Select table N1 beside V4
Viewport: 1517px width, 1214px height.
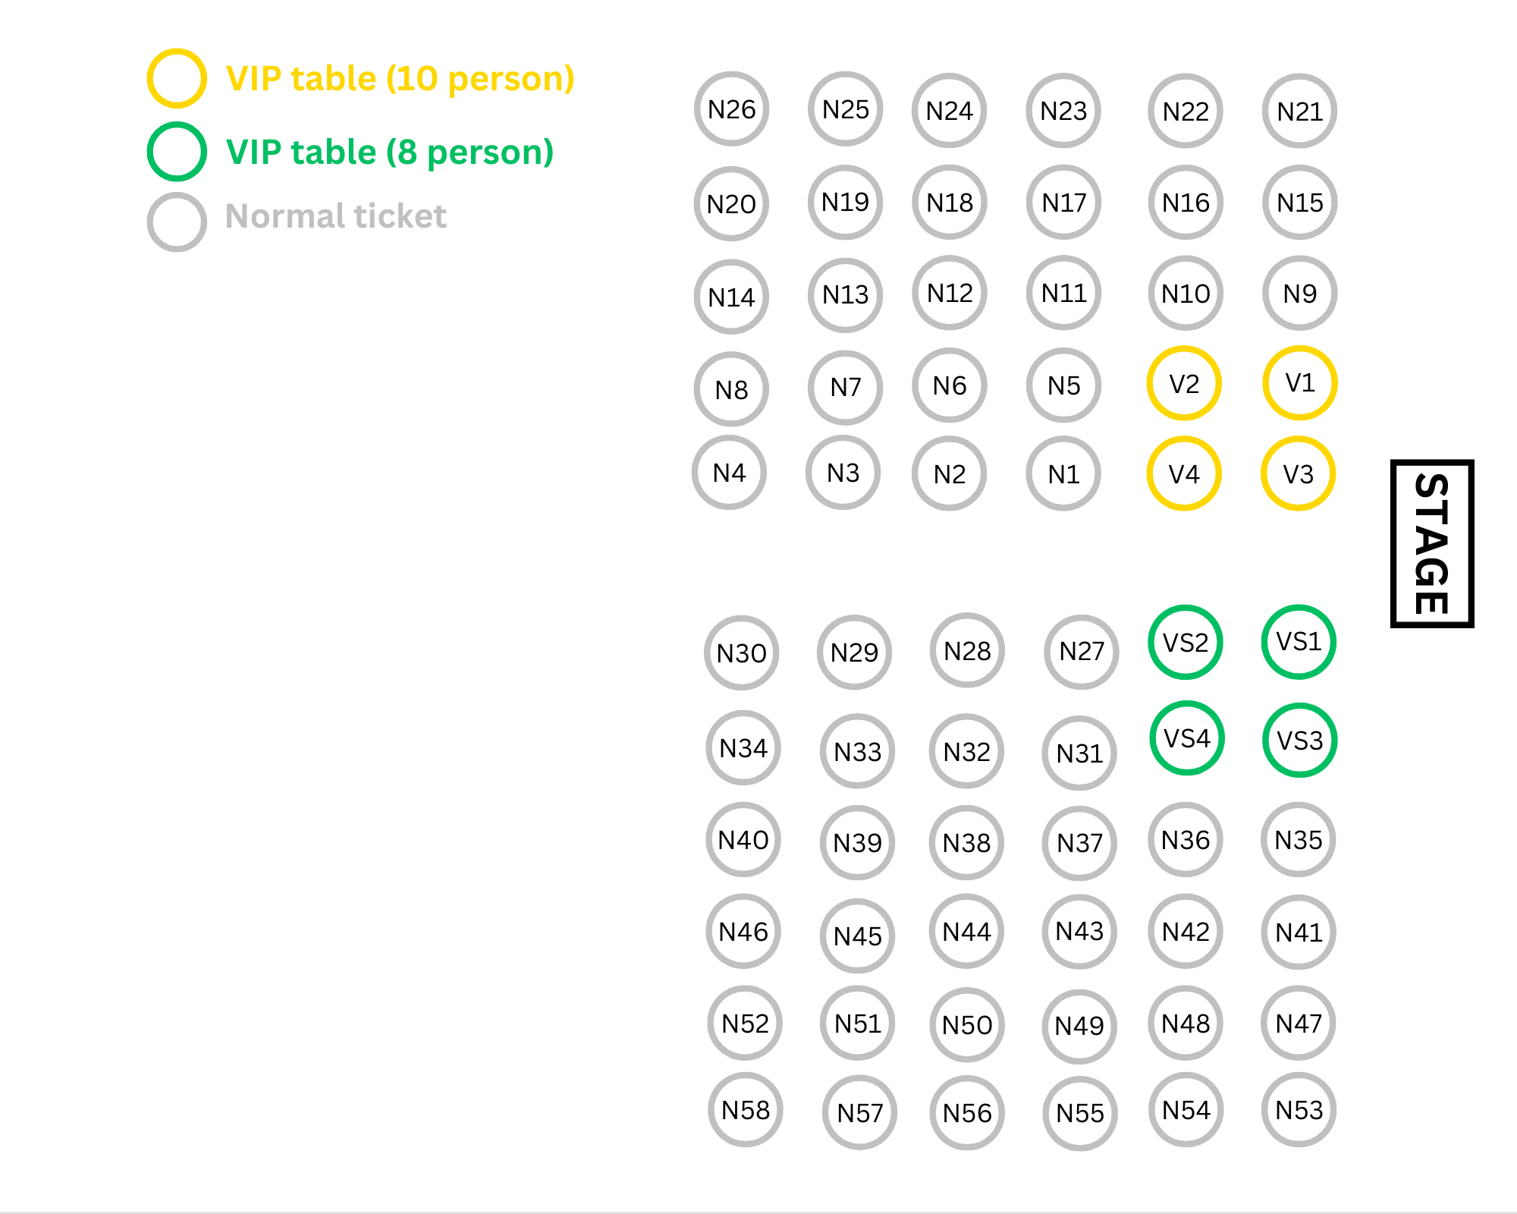click(1063, 473)
